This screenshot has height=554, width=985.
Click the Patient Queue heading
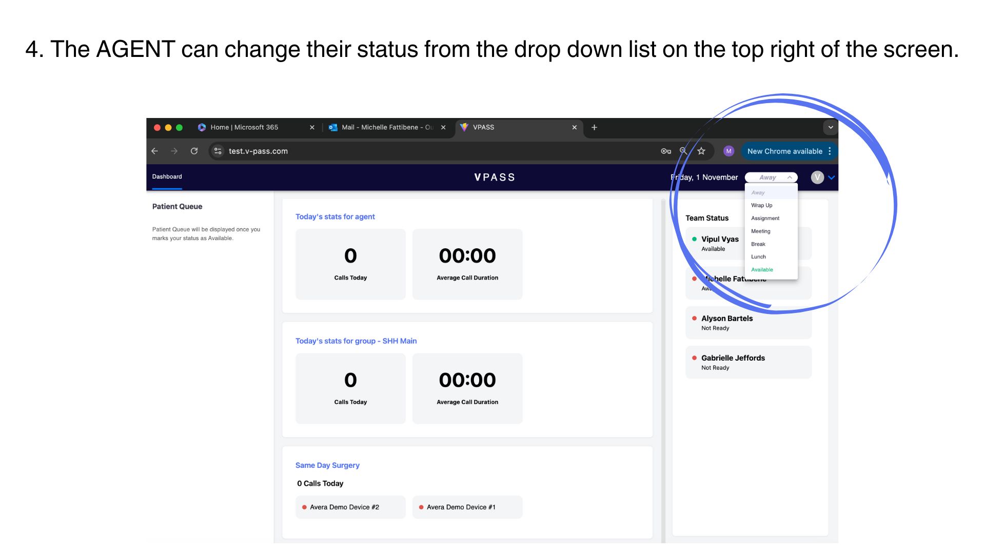177,206
